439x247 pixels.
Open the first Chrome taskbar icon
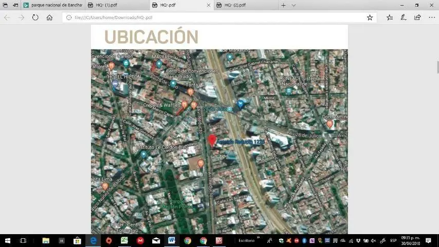point(188,240)
